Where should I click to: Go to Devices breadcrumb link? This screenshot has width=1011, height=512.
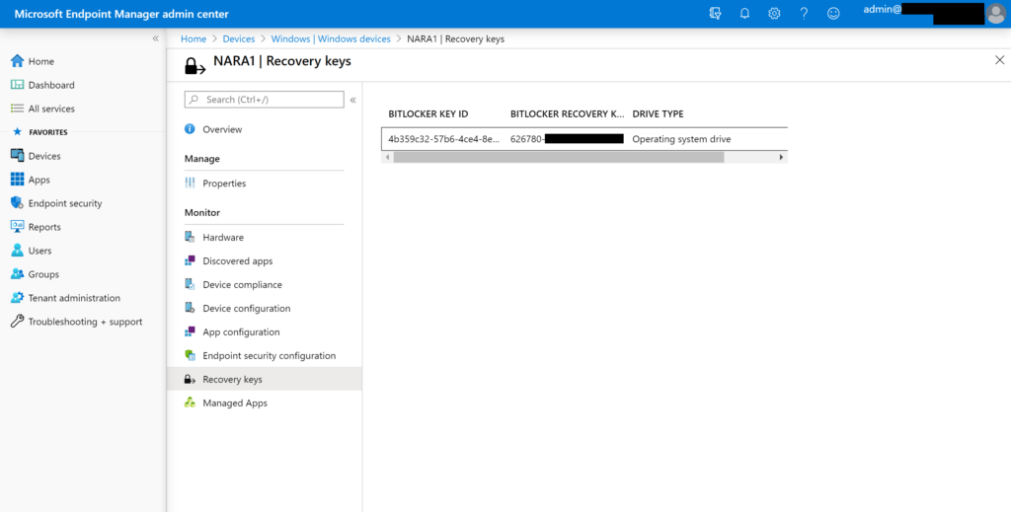coord(238,38)
